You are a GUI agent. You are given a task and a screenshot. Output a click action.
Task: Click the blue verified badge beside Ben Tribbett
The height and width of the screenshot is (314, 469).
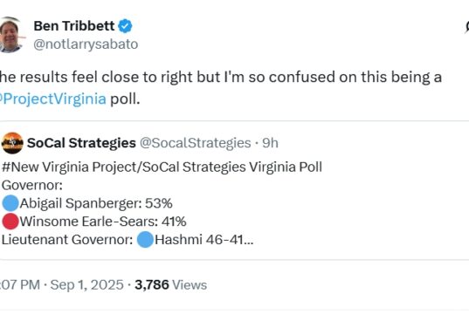[125, 26]
